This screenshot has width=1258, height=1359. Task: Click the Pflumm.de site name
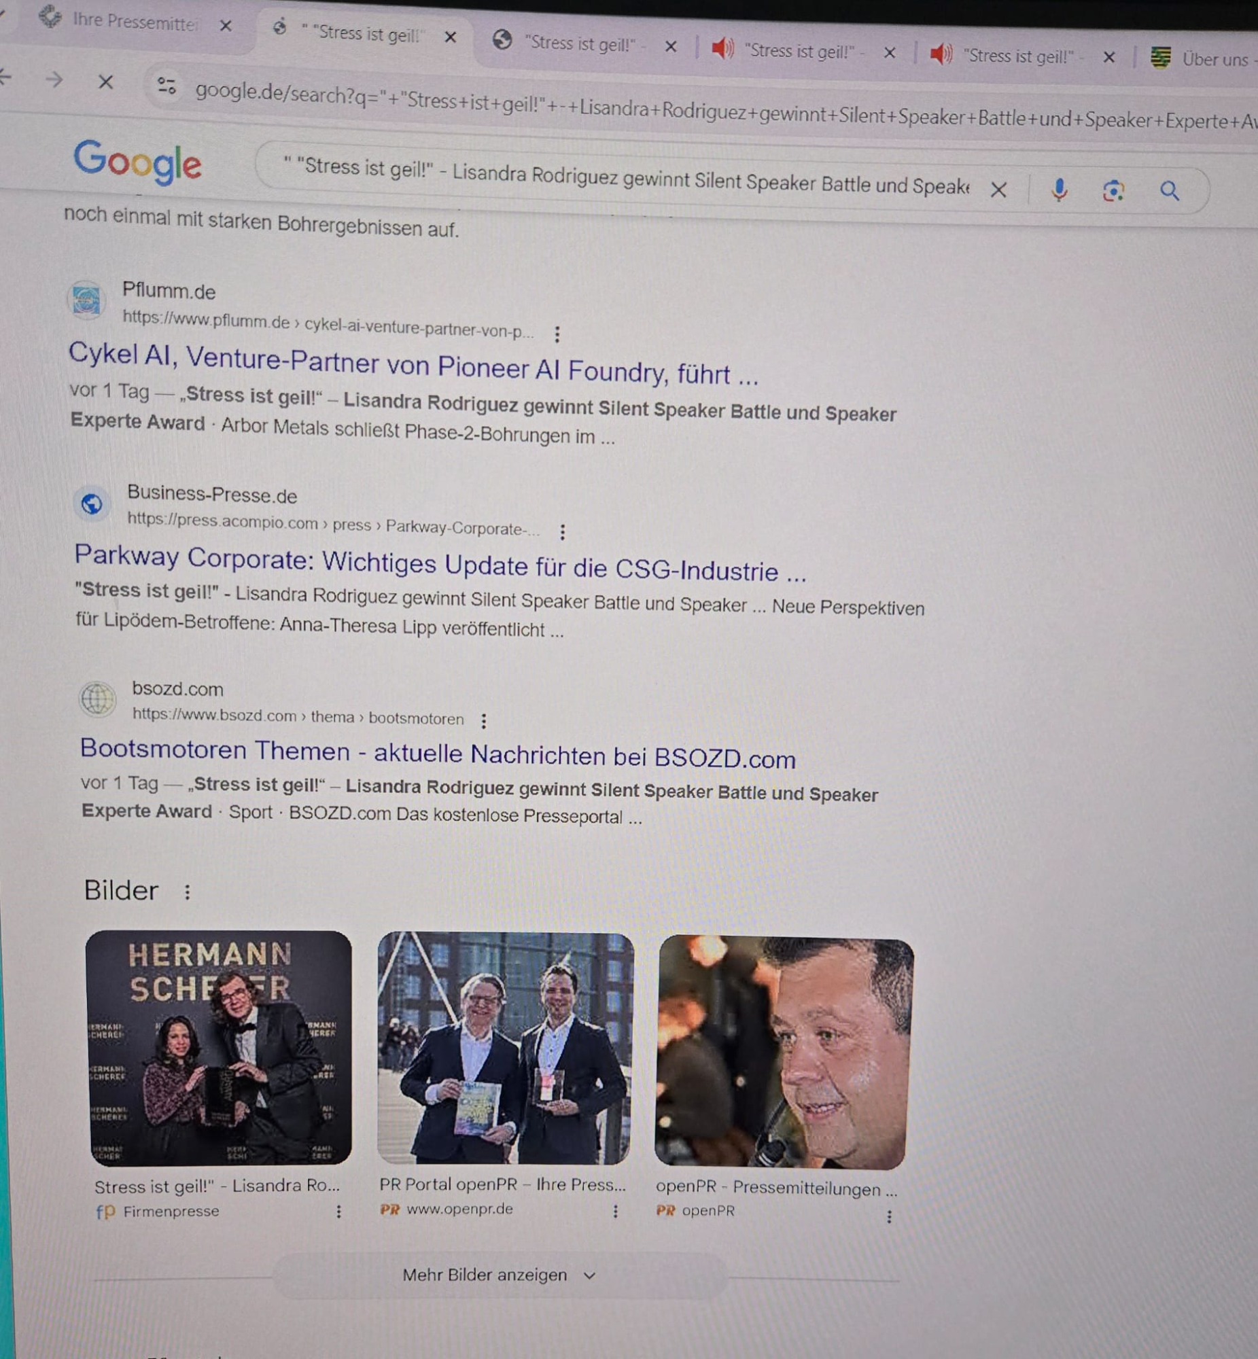(169, 292)
